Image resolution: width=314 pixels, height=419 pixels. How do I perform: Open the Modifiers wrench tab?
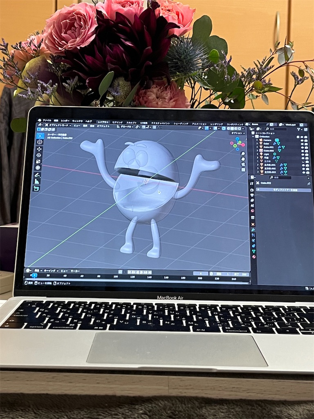253,230
